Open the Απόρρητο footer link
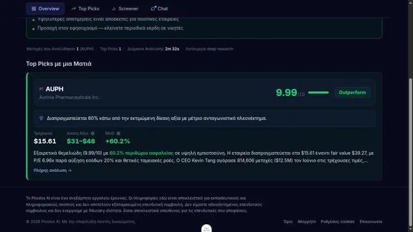The image size is (413, 232). click(x=307, y=222)
